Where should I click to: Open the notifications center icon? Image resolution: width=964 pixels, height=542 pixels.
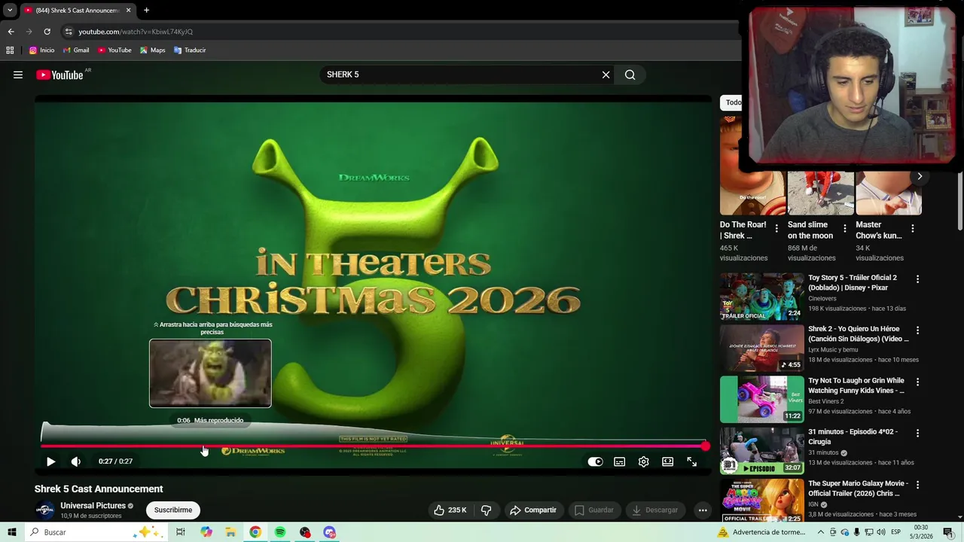click(948, 532)
